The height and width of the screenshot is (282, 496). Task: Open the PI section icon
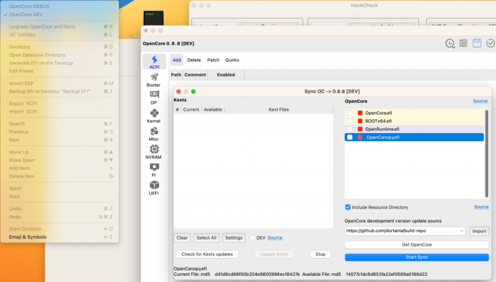point(154,167)
